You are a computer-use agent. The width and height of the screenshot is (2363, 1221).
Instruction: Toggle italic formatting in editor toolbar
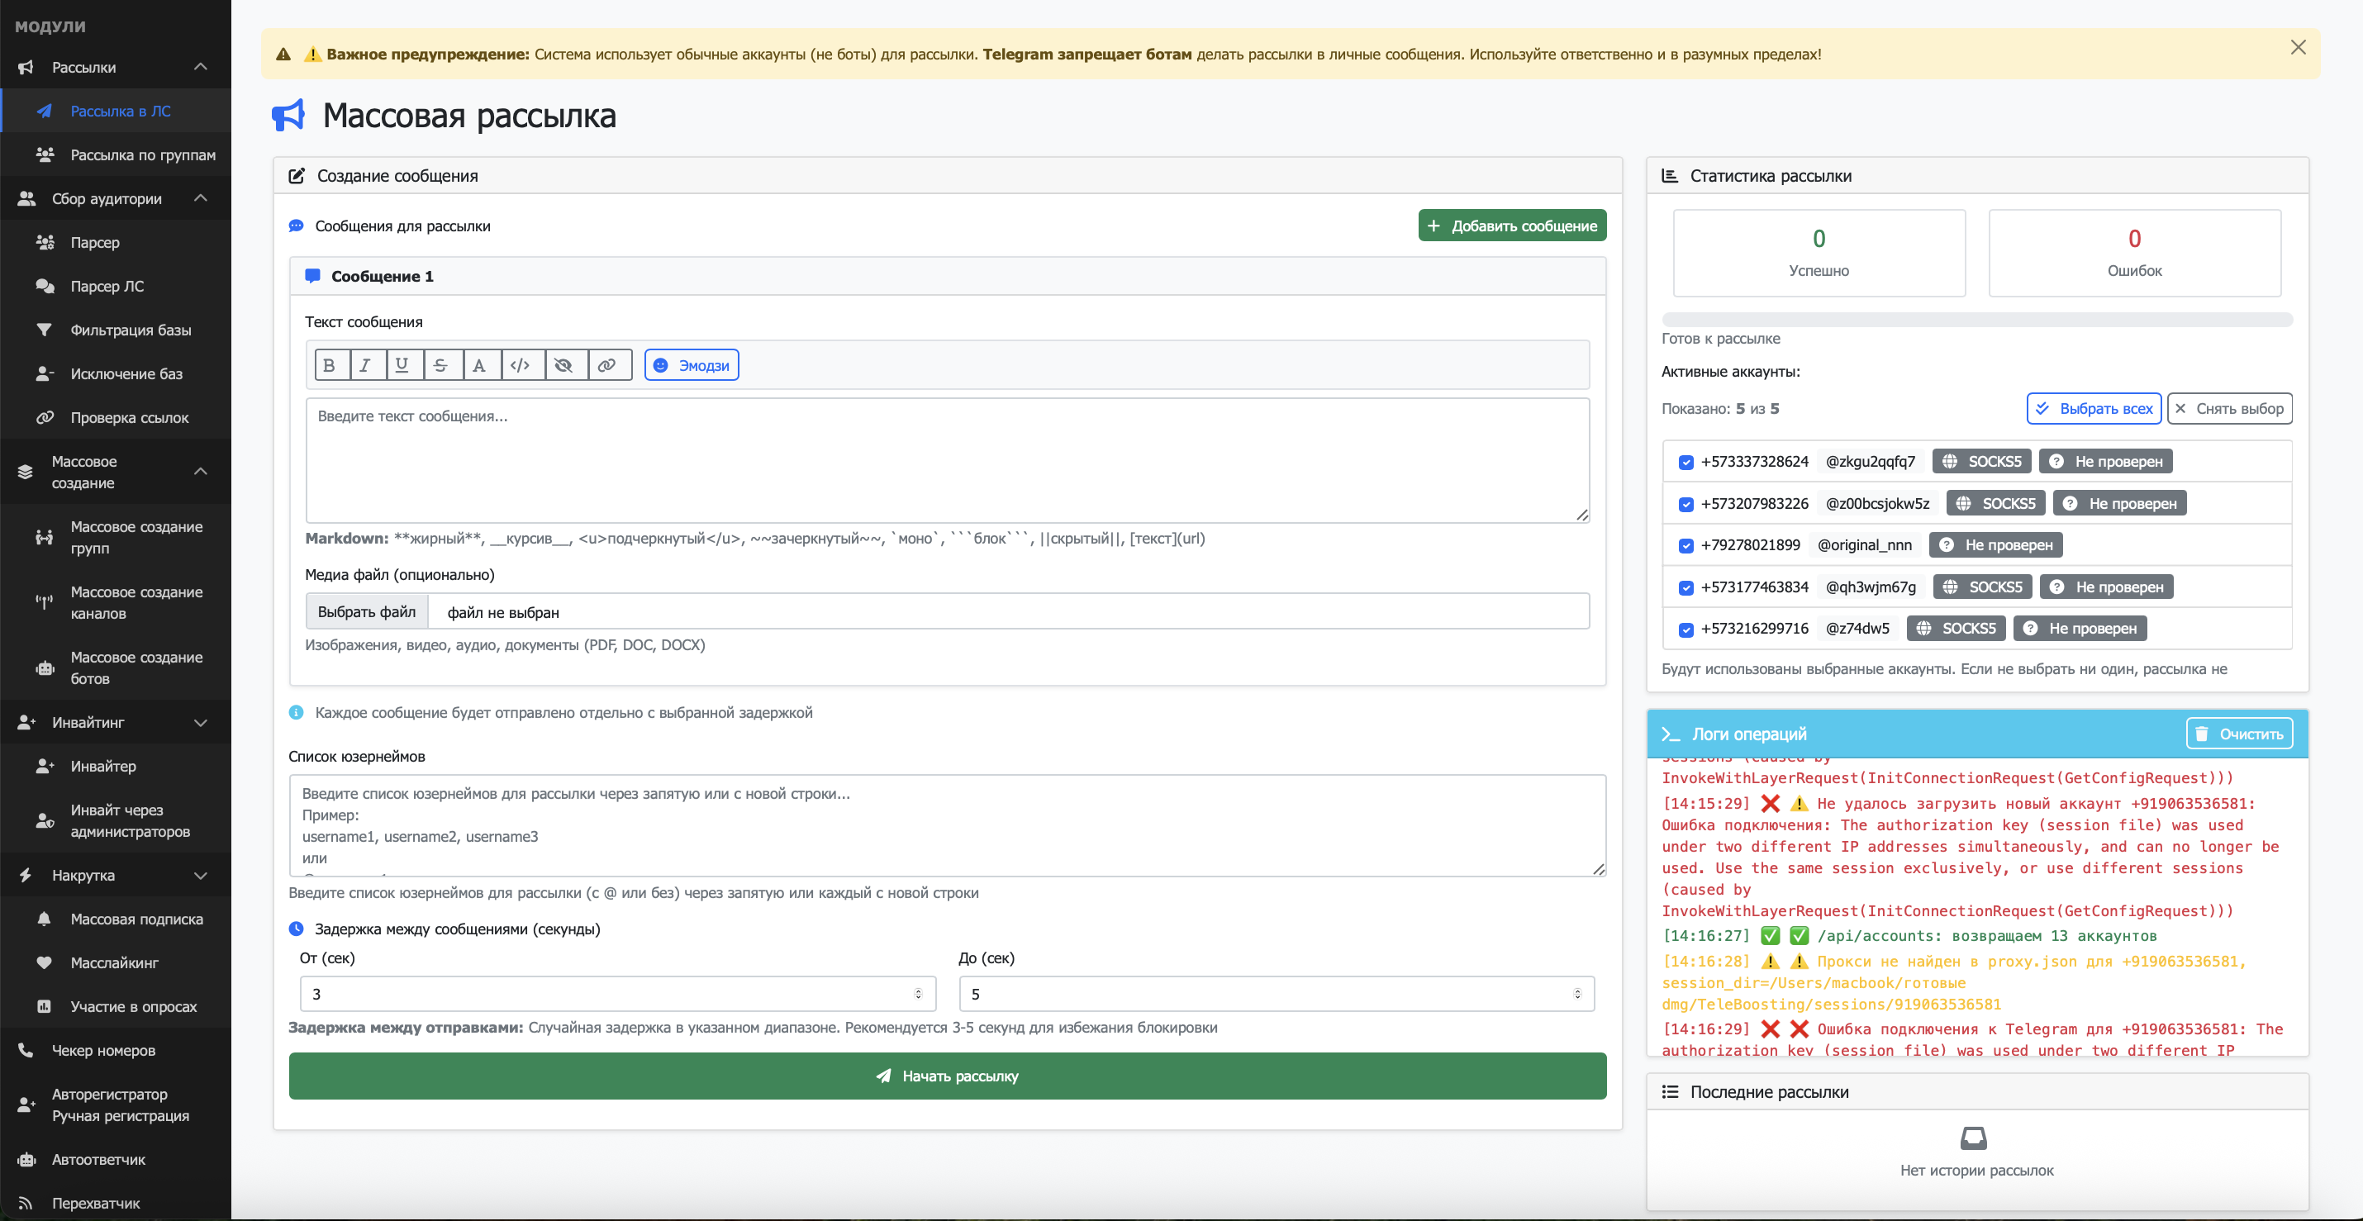[x=366, y=365]
